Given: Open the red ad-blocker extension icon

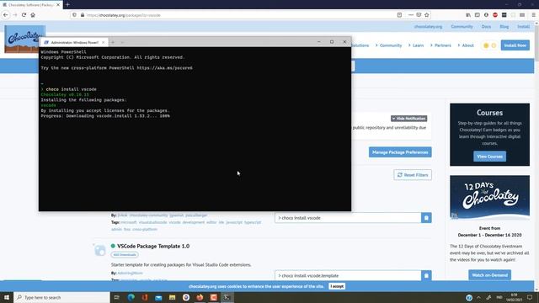Looking at the screenshot, I should tap(495, 15).
